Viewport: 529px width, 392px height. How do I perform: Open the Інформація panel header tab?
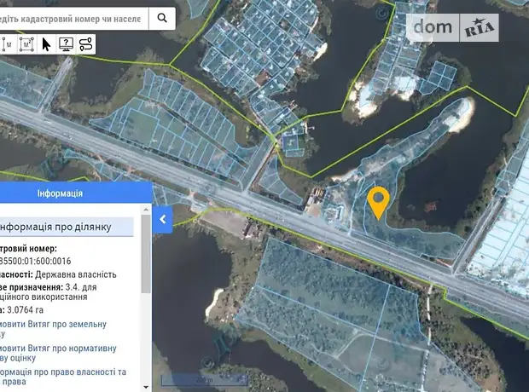76,193
